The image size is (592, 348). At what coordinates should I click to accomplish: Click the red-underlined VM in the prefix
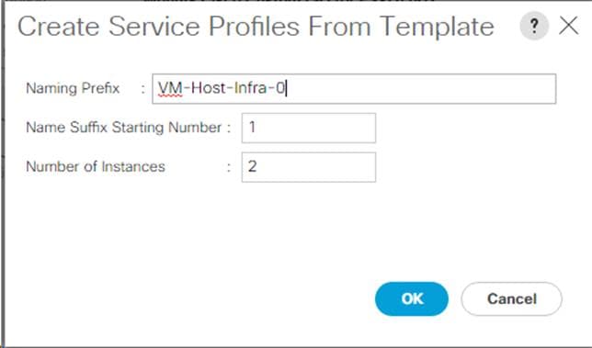coord(170,88)
